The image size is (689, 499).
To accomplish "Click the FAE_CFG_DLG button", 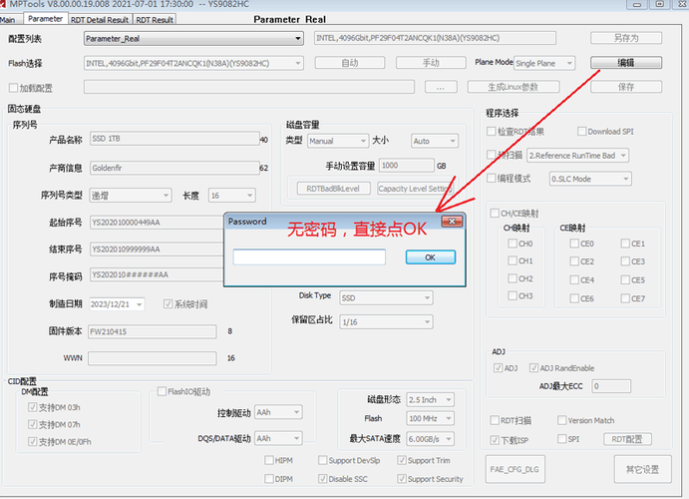I will tap(515, 469).
